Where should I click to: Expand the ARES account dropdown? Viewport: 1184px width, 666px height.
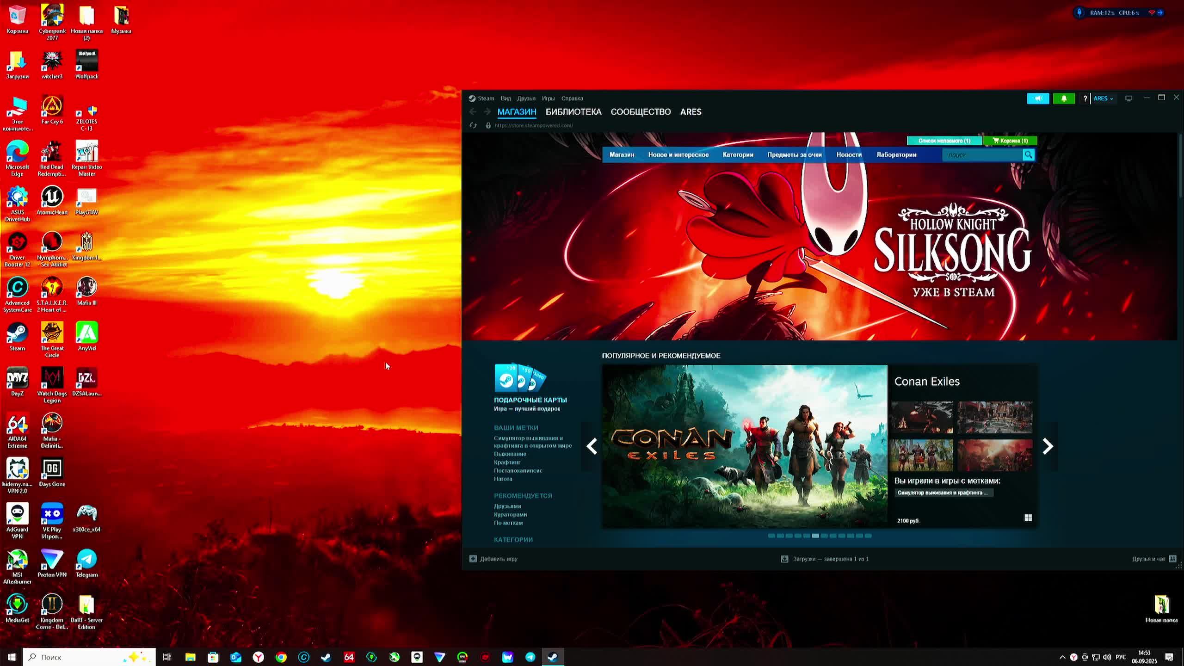[x=1104, y=99]
